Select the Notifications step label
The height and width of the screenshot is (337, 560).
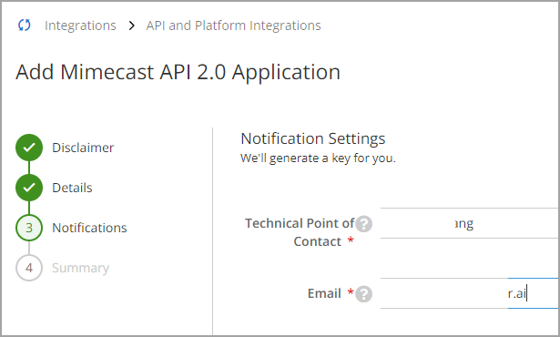(89, 228)
